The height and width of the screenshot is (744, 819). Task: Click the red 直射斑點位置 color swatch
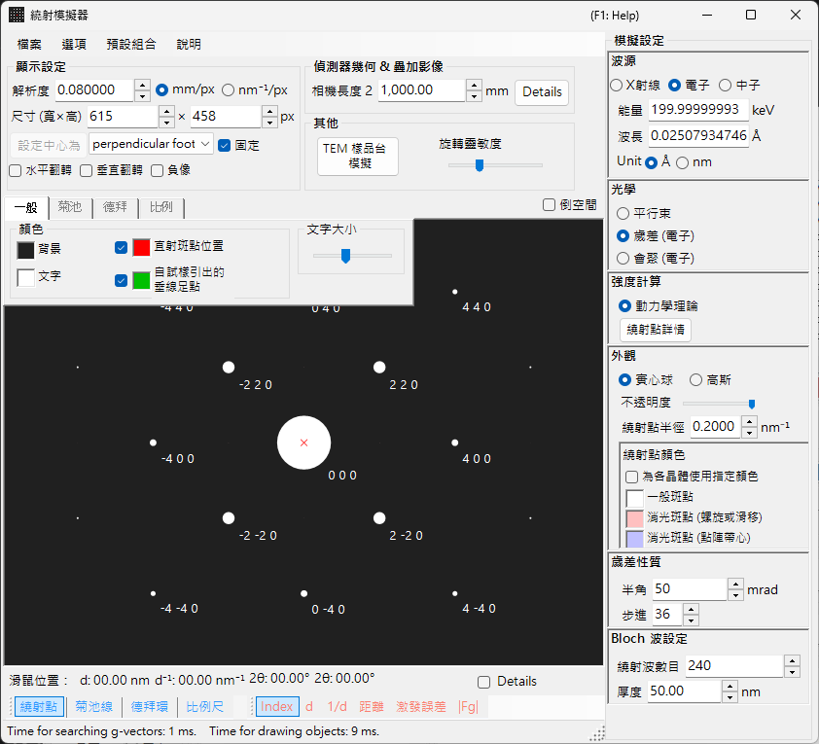pyautogui.click(x=142, y=247)
